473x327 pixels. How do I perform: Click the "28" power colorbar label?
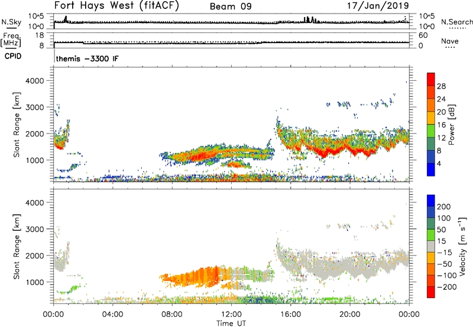(441, 86)
